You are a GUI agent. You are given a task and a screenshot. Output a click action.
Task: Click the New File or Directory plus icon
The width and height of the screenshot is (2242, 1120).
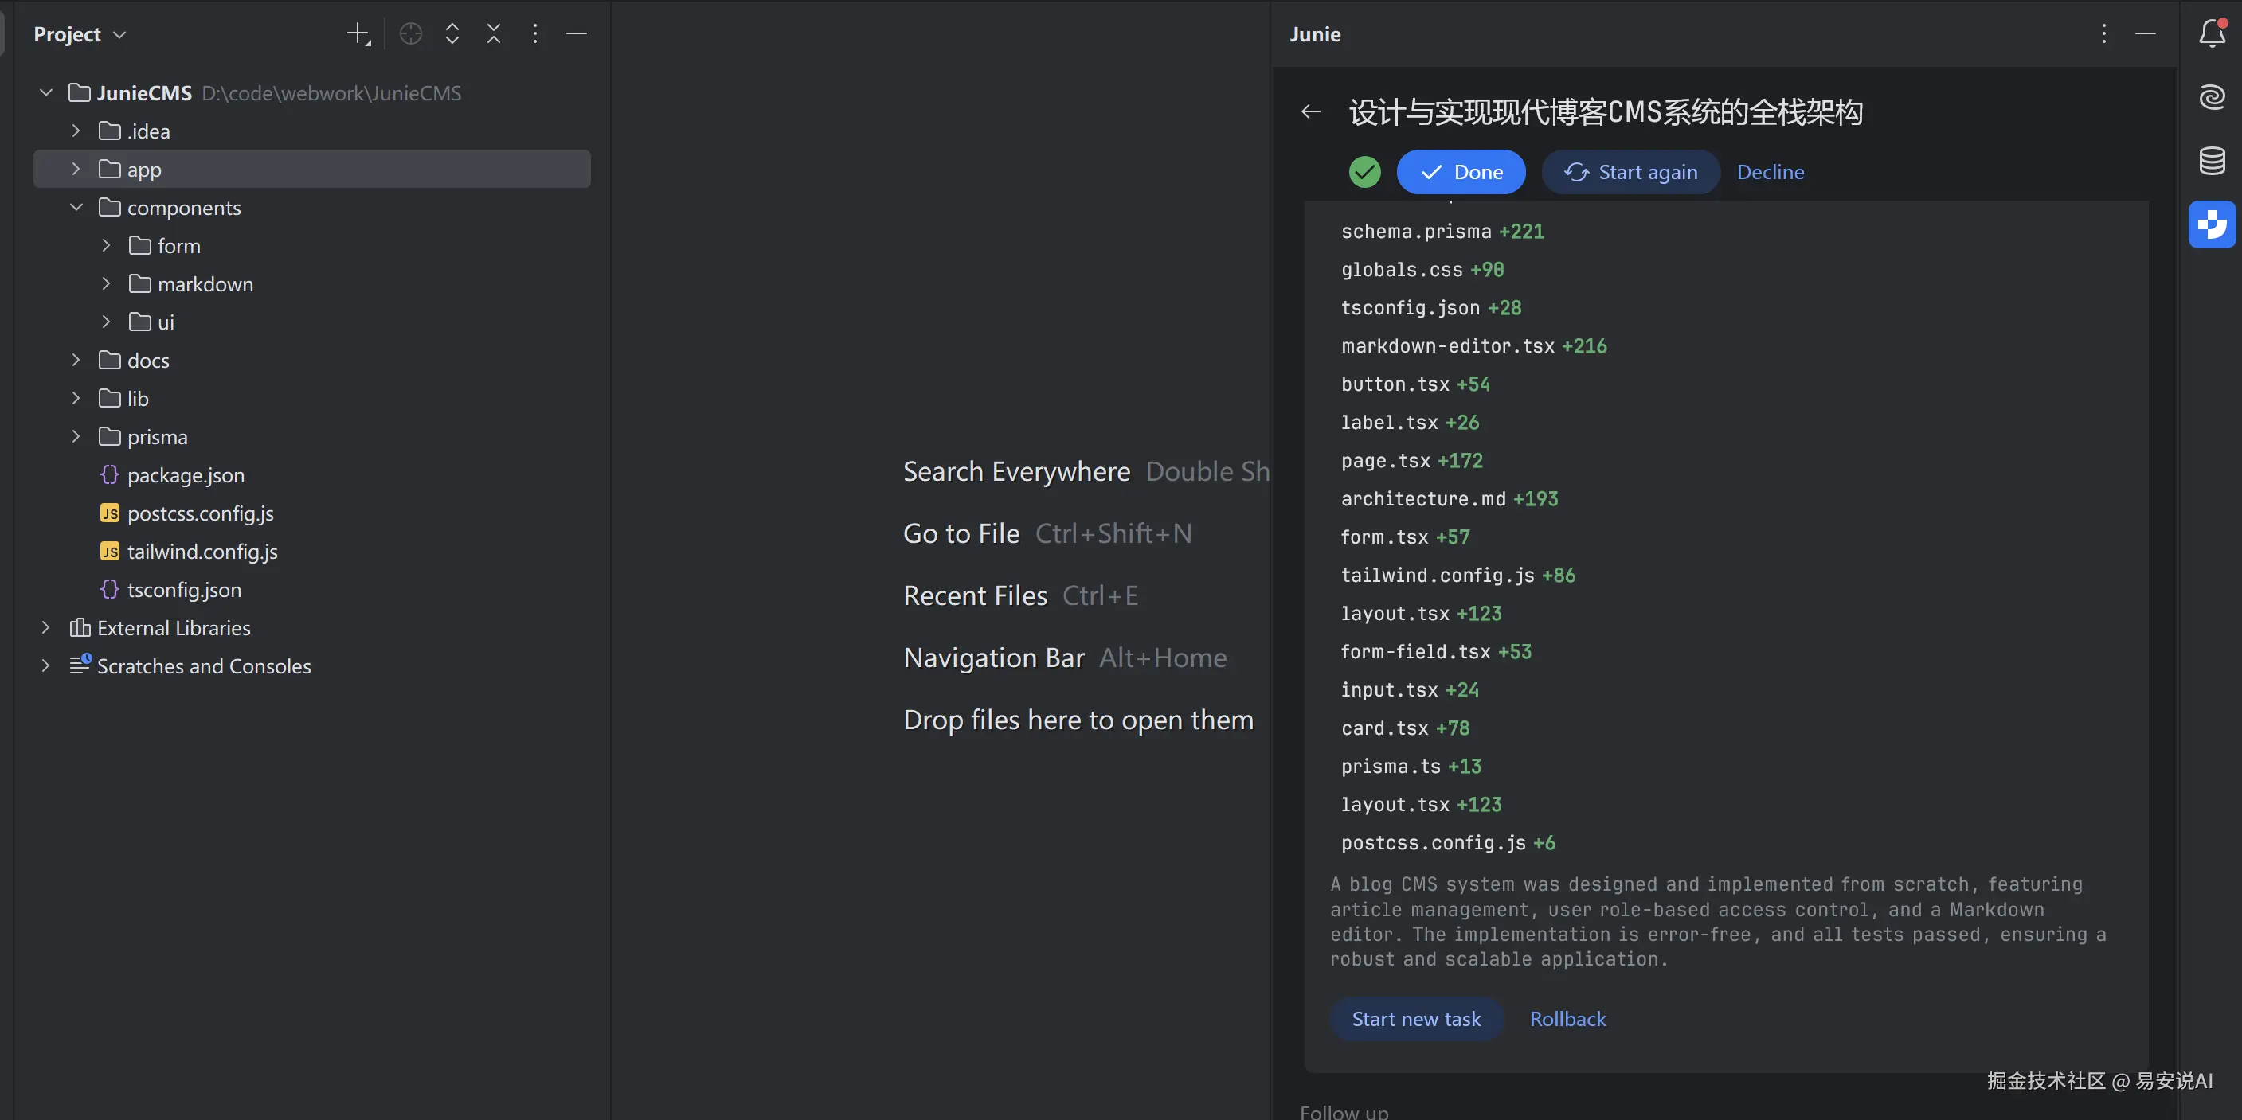[x=358, y=34]
